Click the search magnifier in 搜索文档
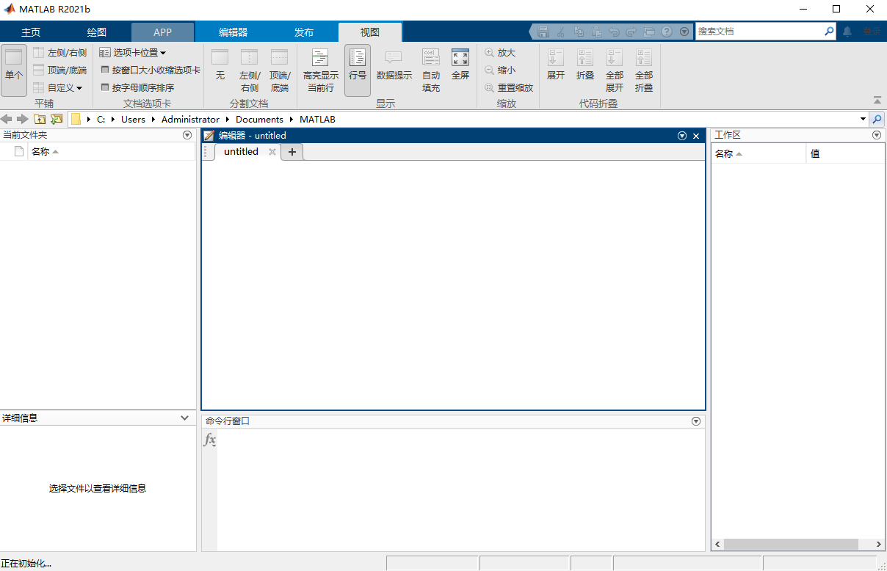The width and height of the screenshot is (887, 571). click(x=829, y=32)
